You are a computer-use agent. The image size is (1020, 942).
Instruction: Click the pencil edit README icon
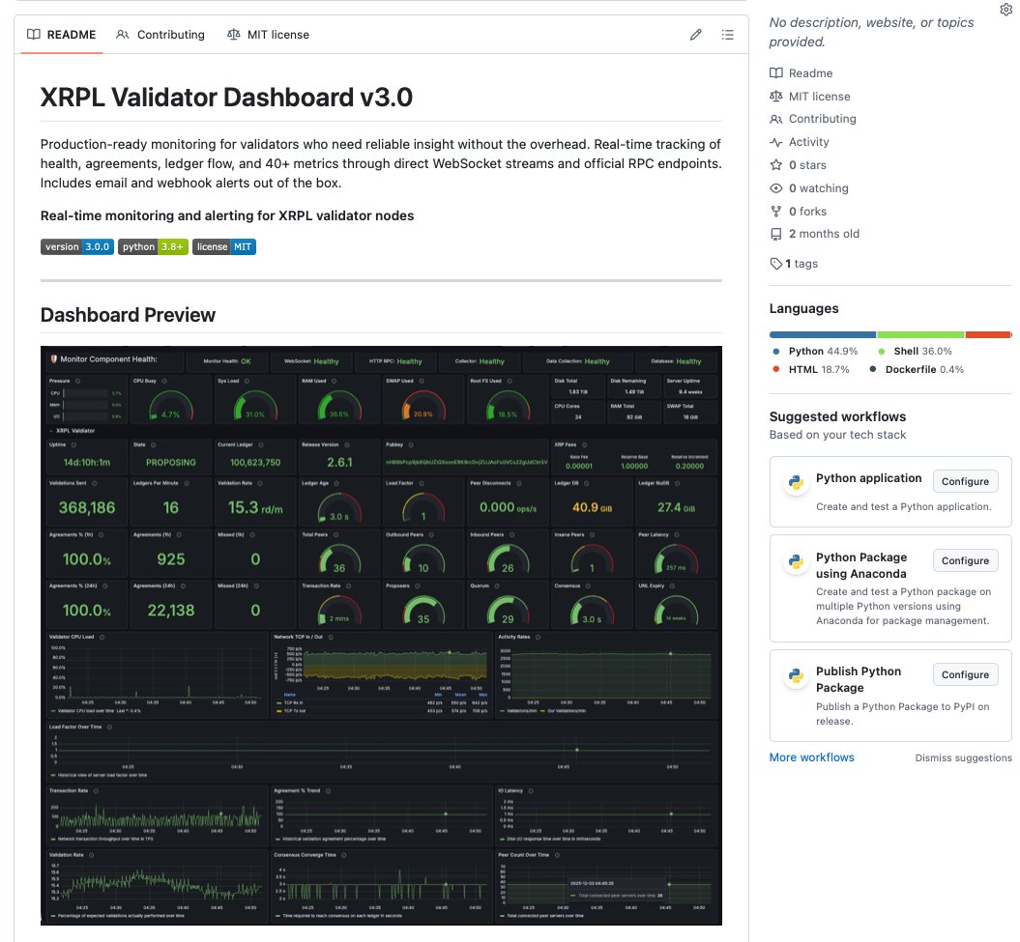coord(695,35)
